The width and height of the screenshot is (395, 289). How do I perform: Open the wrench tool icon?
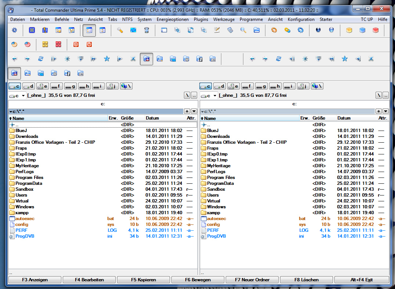click(x=120, y=30)
